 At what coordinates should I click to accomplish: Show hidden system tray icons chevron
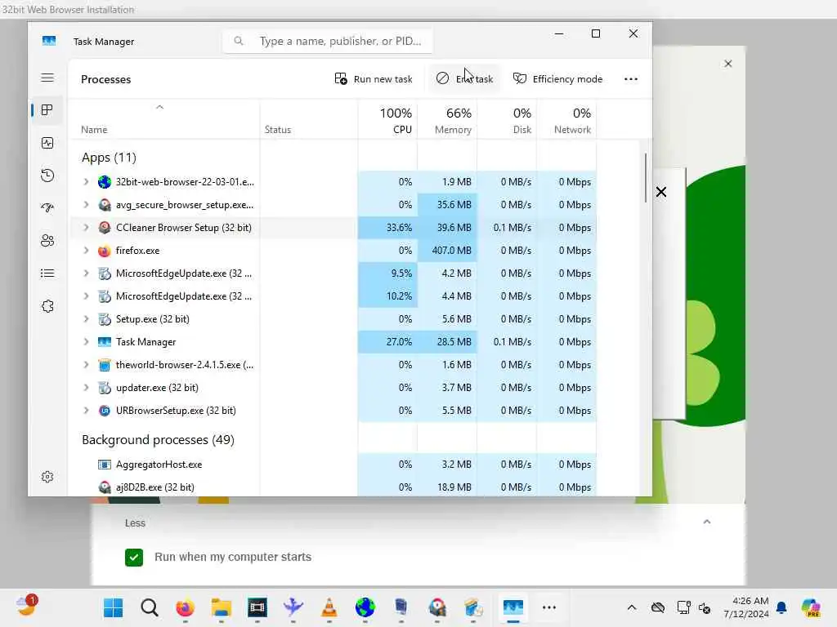[632, 607]
